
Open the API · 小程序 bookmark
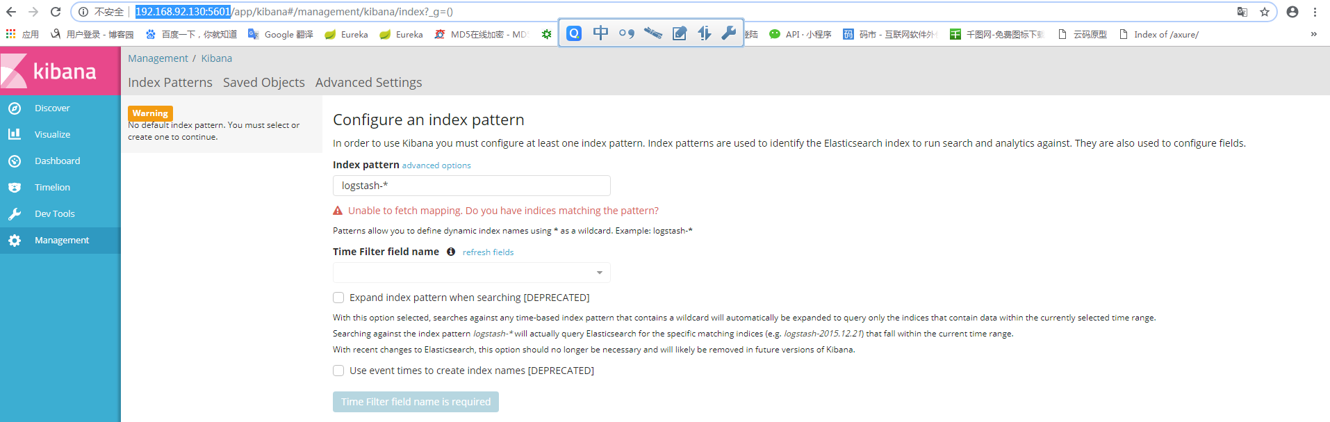tap(801, 34)
